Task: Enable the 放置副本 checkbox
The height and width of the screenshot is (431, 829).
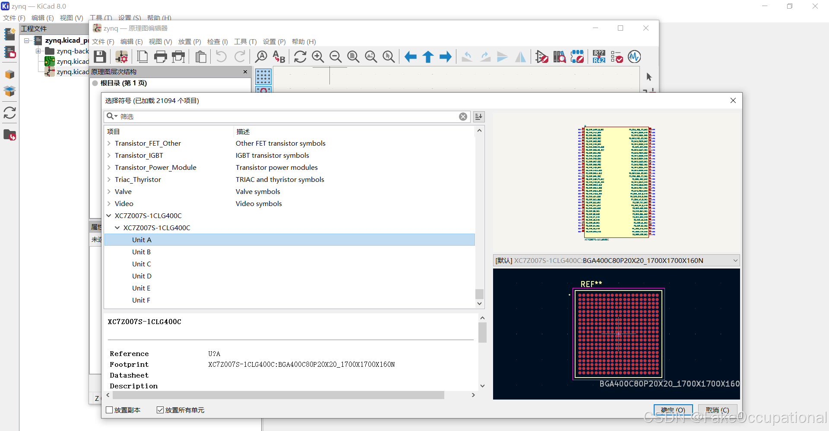Action: (x=110, y=410)
